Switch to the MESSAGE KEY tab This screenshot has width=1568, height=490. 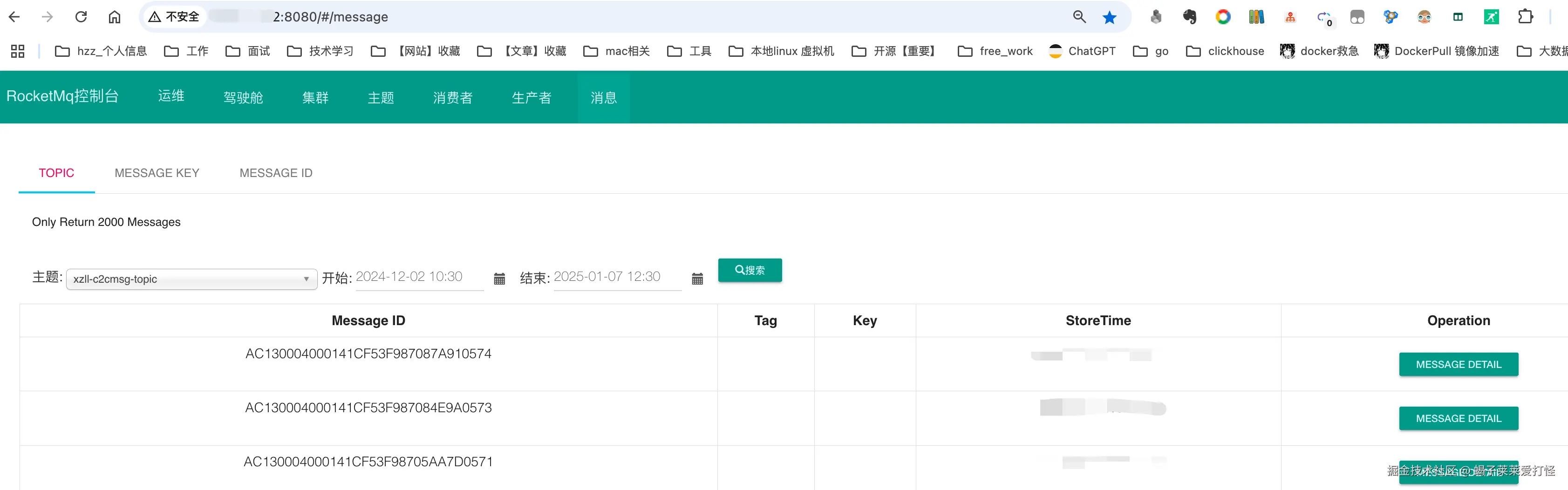coord(157,173)
